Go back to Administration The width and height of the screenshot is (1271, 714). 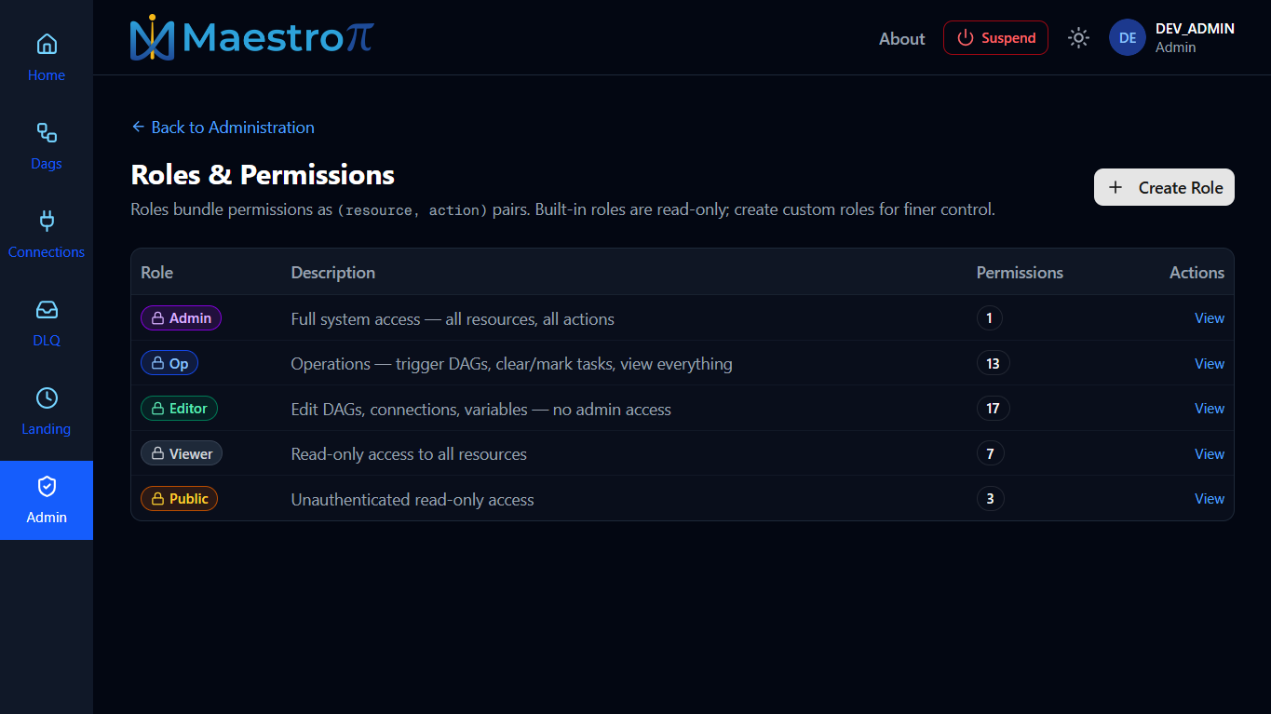(x=223, y=127)
